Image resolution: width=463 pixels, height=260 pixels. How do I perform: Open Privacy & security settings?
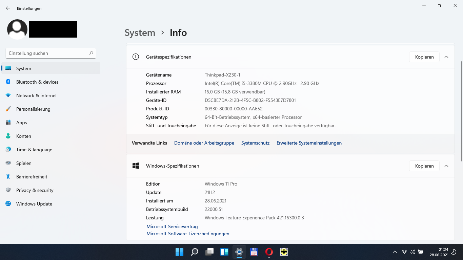pos(51,190)
